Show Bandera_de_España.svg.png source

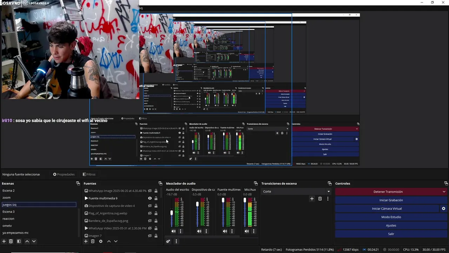tap(150, 221)
